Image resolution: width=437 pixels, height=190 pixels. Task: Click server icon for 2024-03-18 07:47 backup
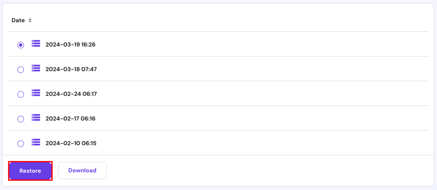pyautogui.click(x=36, y=68)
